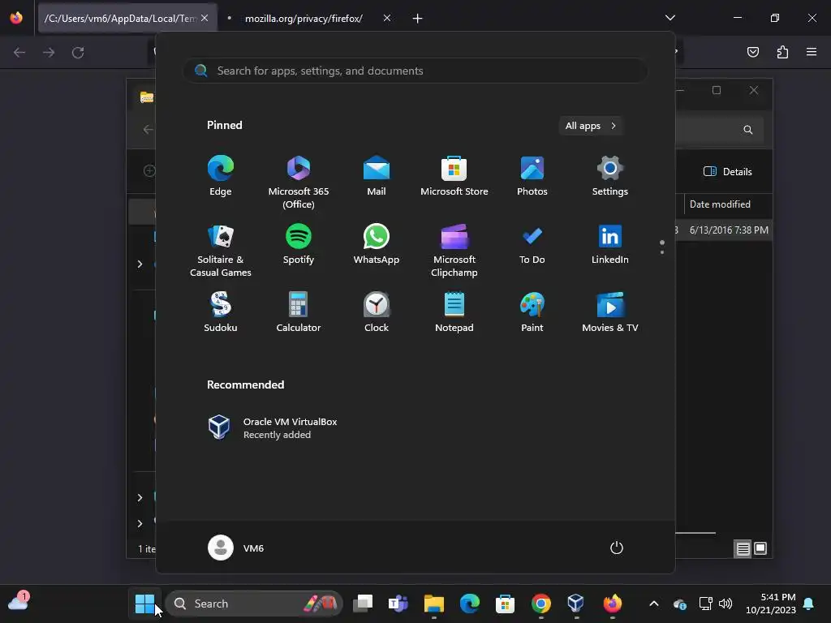Open the taskbar clock and calendar

point(771,604)
